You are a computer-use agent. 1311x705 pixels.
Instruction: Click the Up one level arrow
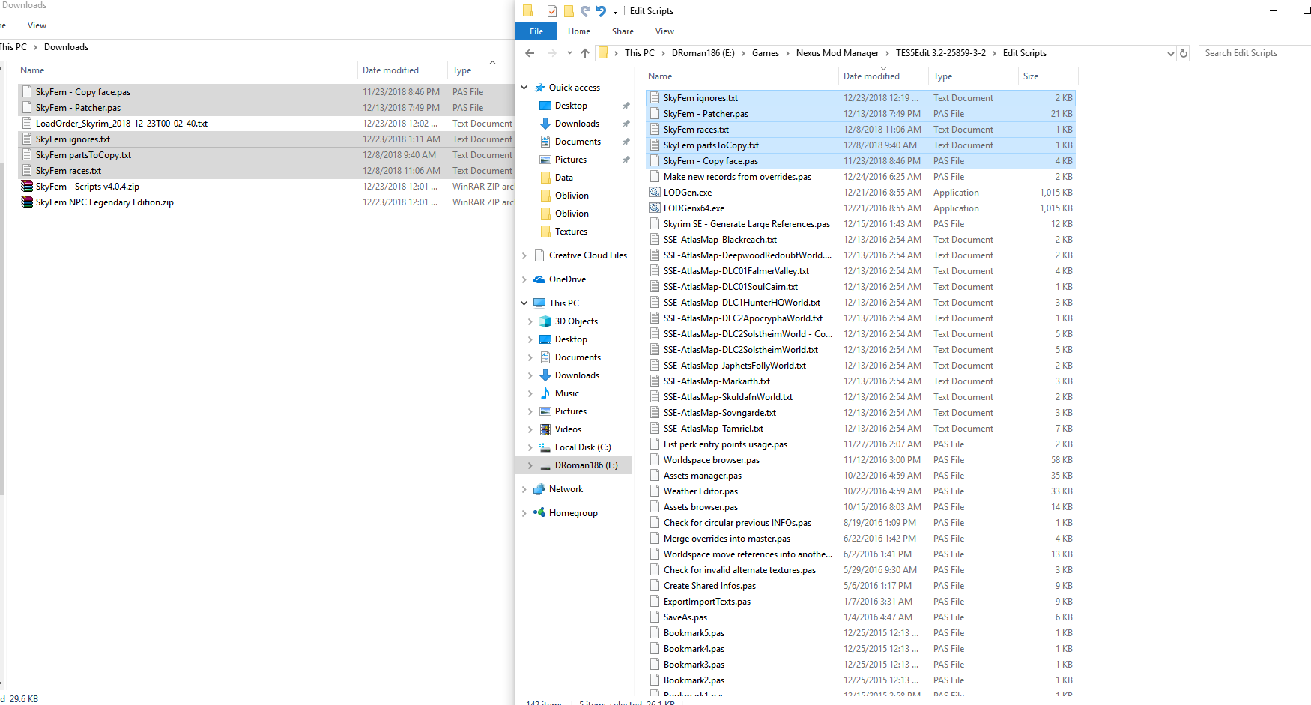585,53
